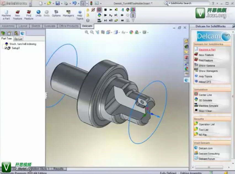
Task: Click Show Options in task pane
Action: [207, 66]
